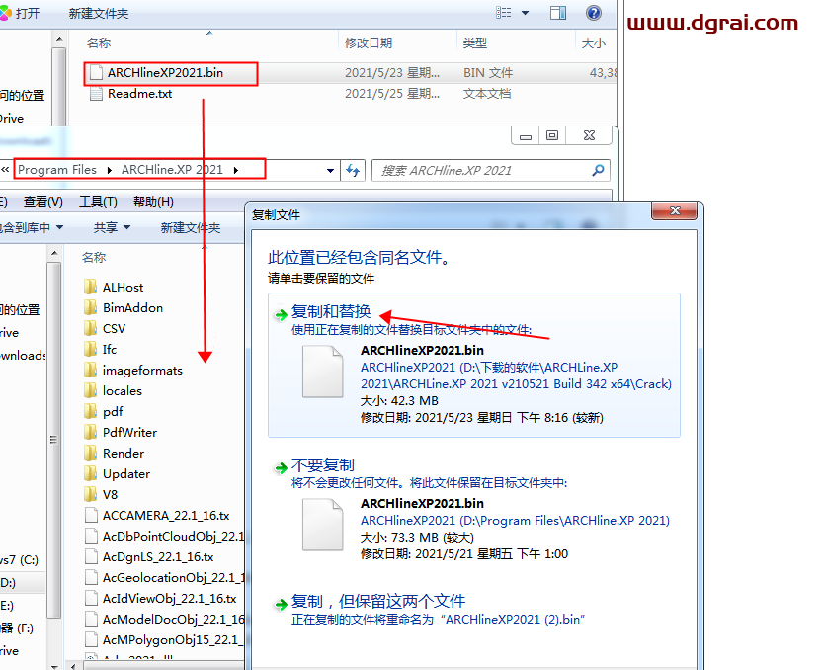Image resolution: width=824 pixels, height=670 pixels.
Task: Toggle the preview pane icon
Action: point(558,13)
